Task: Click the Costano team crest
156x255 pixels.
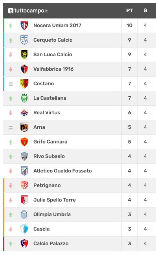Action: pyautogui.click(x=24, y=84)
